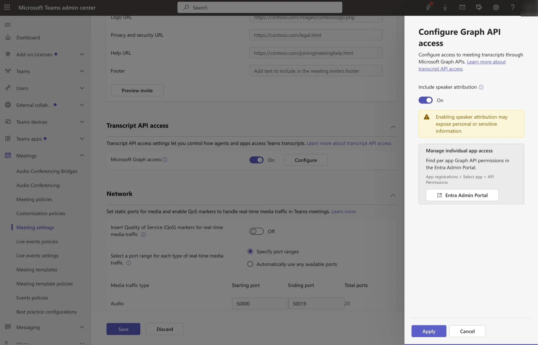The height and width of the screenshot is (345, 538).
Task: Click the Dashboard home icon
Action: pos(8,37)
